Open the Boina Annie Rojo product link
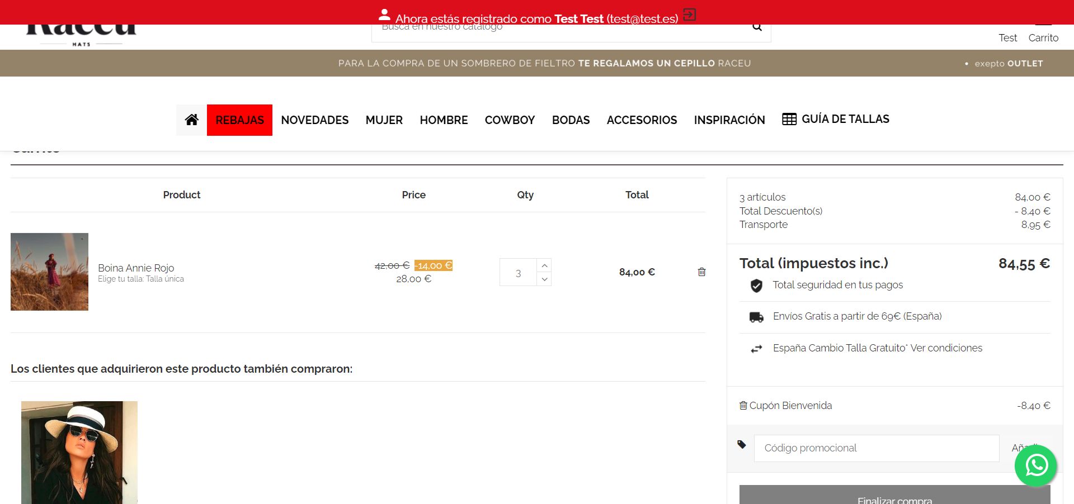The image size is (1074, 504). (x=136, y=268)
